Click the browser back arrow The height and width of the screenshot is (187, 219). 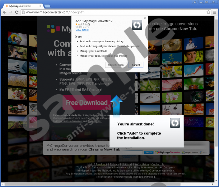coord(5,12)
